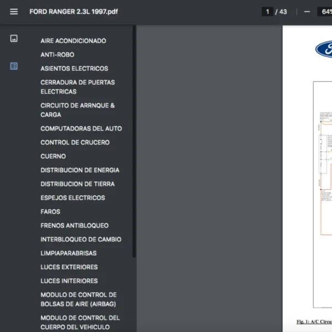
Task: Select LIMPIAPARABRISAS in the outline
Action: point(68,253)
